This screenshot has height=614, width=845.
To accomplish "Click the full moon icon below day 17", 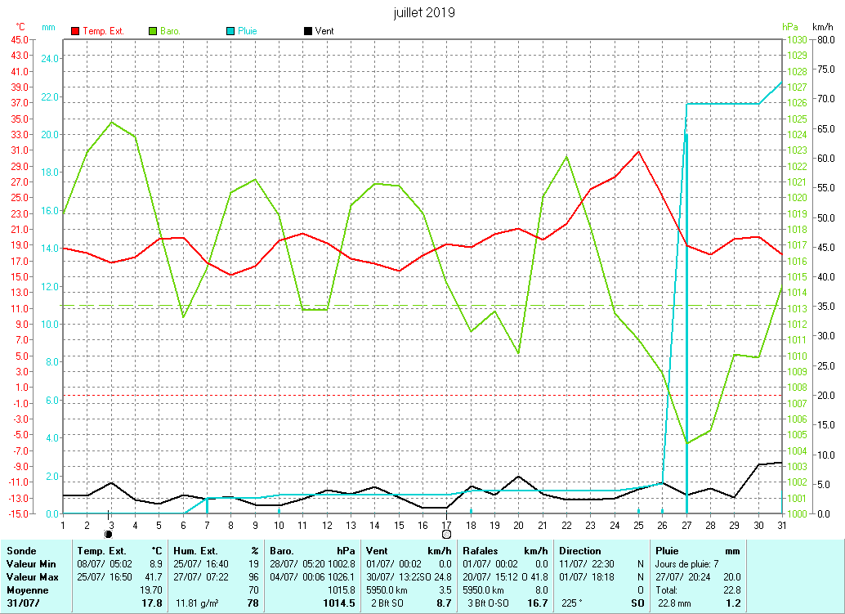I will coord(446,534).
